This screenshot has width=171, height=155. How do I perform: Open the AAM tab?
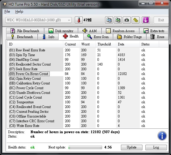90,31
